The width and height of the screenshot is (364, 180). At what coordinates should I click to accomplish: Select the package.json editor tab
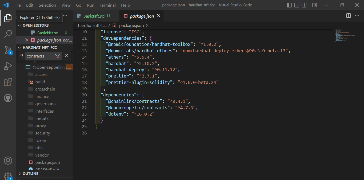(142, 16)
